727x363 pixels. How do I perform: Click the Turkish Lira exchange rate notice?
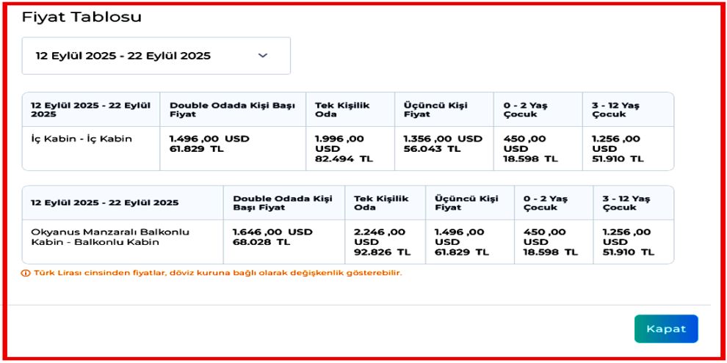point(217,273)
